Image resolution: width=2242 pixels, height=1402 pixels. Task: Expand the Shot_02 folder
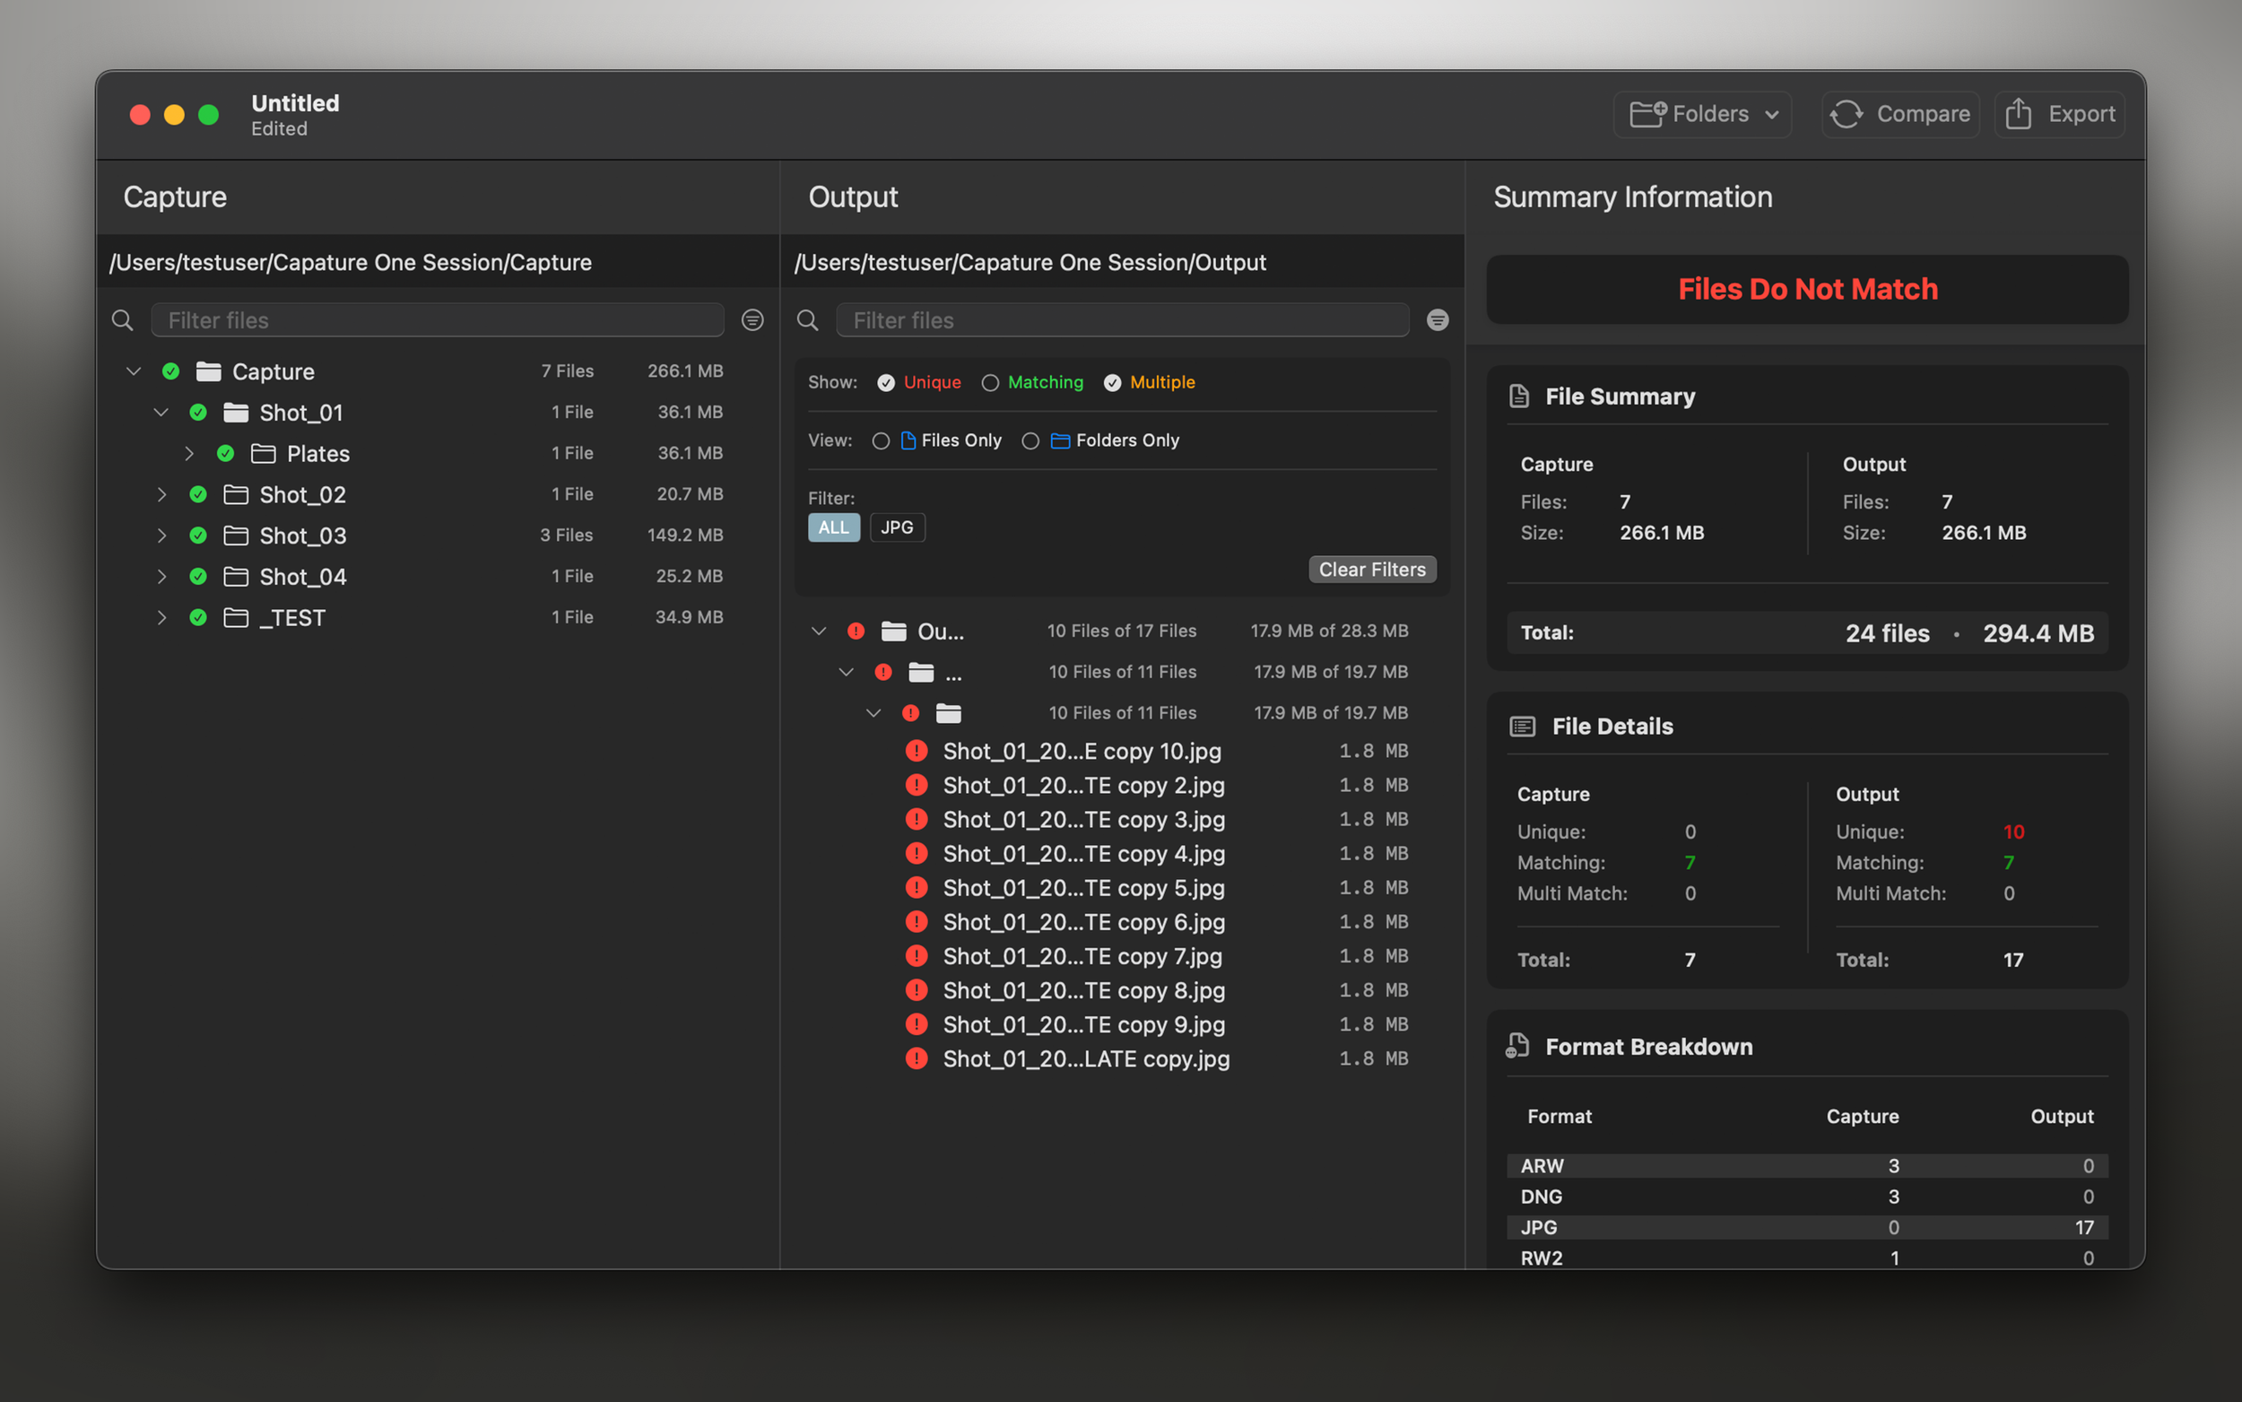[x=161, y=494]
